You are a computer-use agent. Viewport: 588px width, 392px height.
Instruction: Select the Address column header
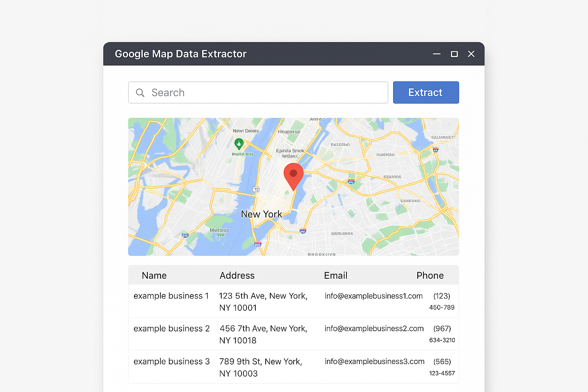237,276
